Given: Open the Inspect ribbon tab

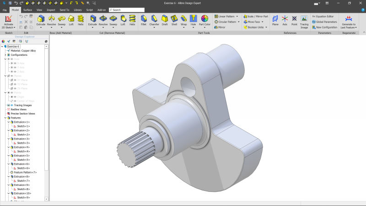Looking at the screenshot, I should tap(51, 10).
